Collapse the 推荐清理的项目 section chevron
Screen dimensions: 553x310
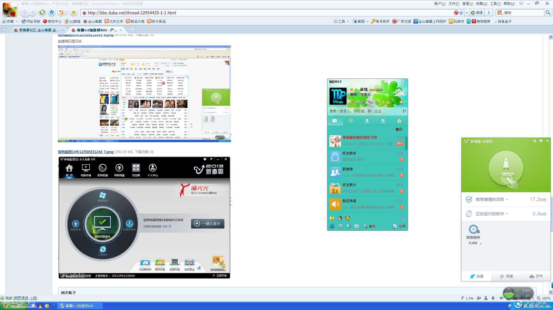click(x=507, y=199)
